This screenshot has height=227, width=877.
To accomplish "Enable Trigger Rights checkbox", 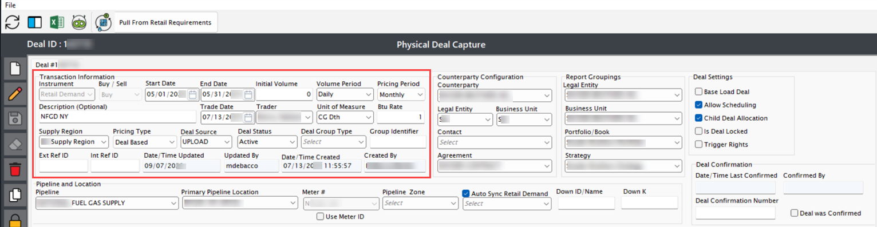I will point(698,144).
